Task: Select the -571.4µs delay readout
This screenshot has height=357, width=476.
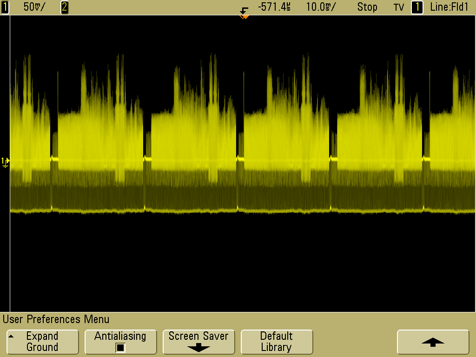Action: (274, 7)
